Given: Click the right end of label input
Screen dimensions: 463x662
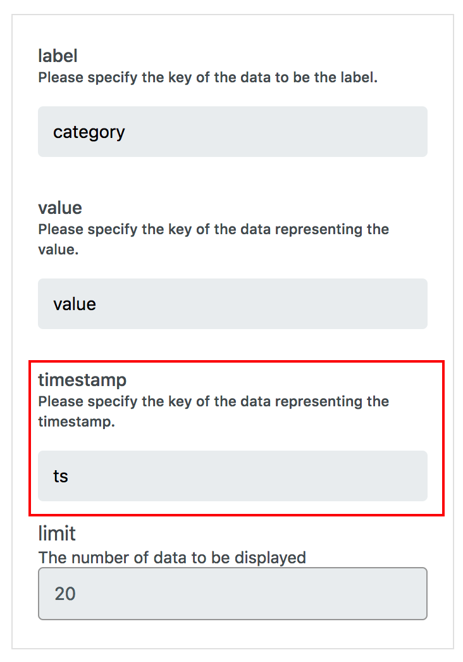Looking at the screenshot, I should point(418,132).
